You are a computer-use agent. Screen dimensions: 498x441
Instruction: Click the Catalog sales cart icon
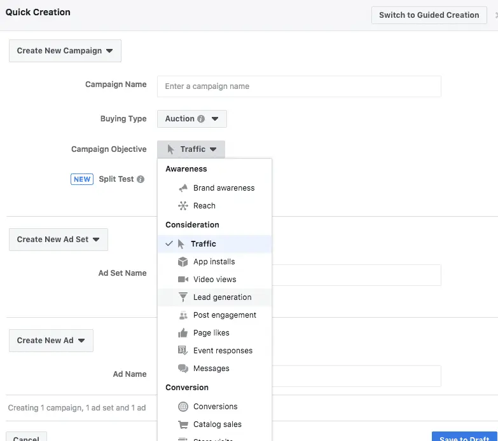[183, 424]
